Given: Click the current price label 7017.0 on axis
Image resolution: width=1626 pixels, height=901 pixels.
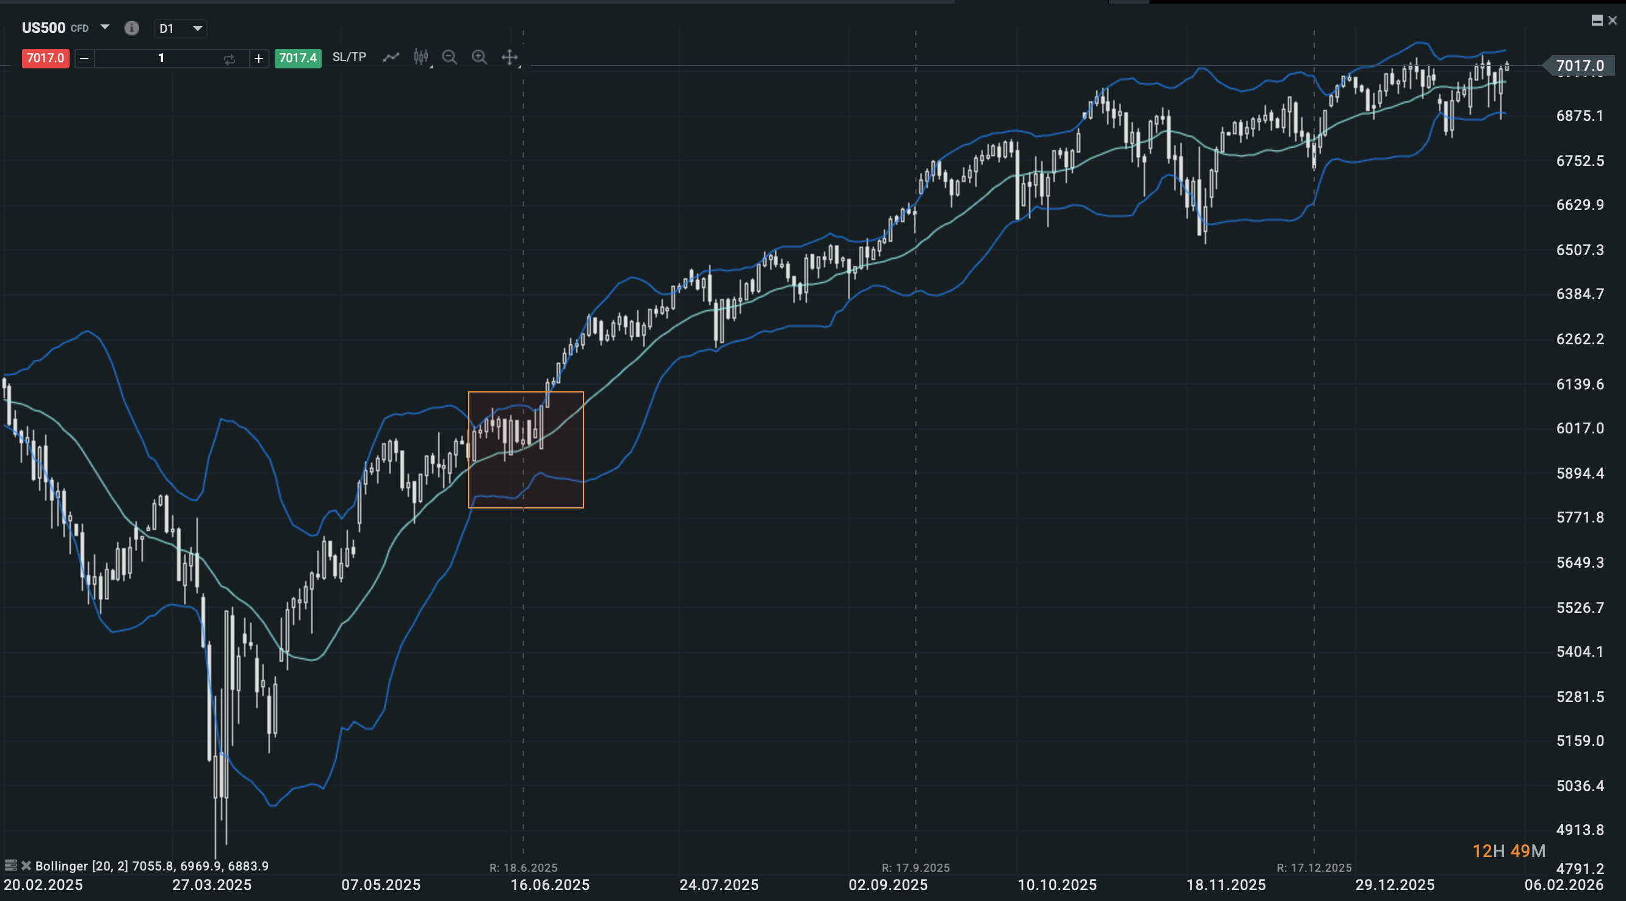Looking at the screenshot, I should click(x=1579, y=65).
